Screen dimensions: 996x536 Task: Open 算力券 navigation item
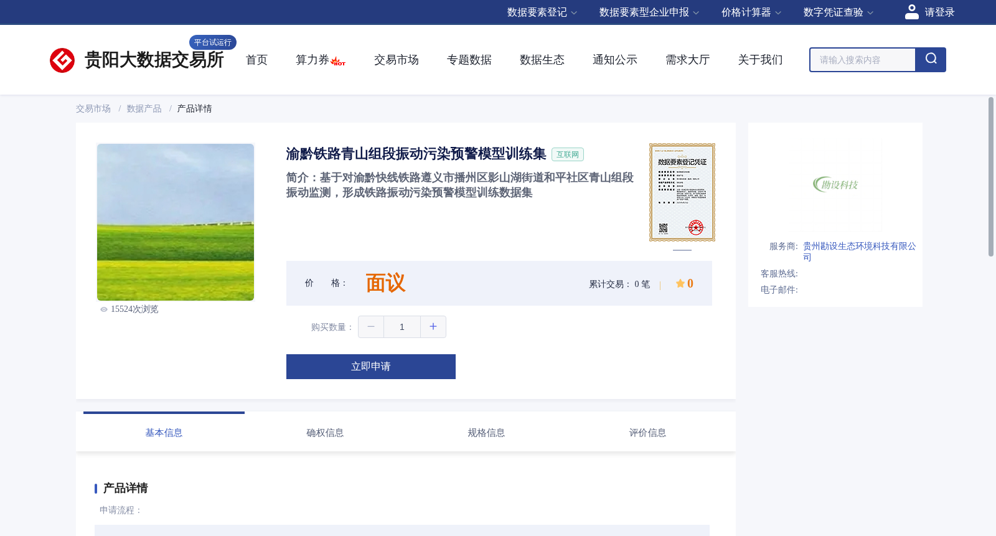(x=312, y=60)
